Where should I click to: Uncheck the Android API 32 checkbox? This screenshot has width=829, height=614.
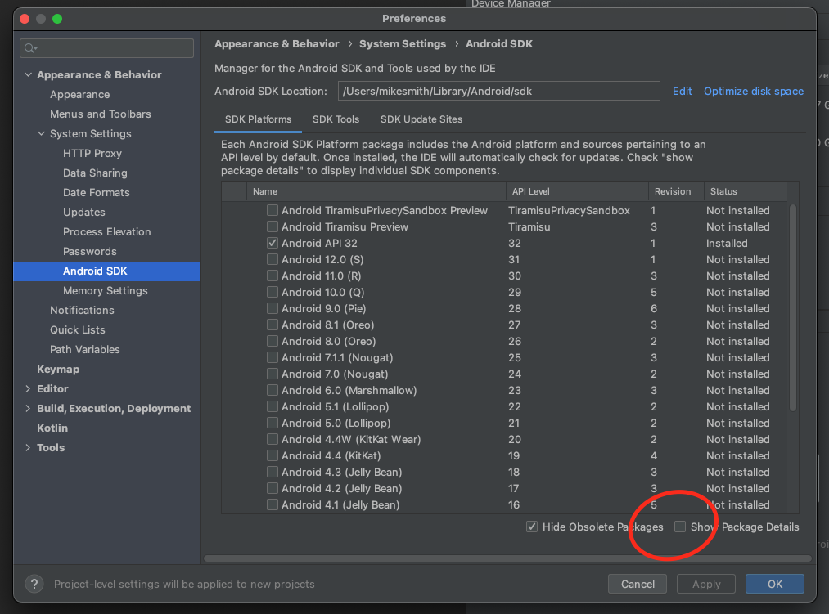[x=273, y=243]
